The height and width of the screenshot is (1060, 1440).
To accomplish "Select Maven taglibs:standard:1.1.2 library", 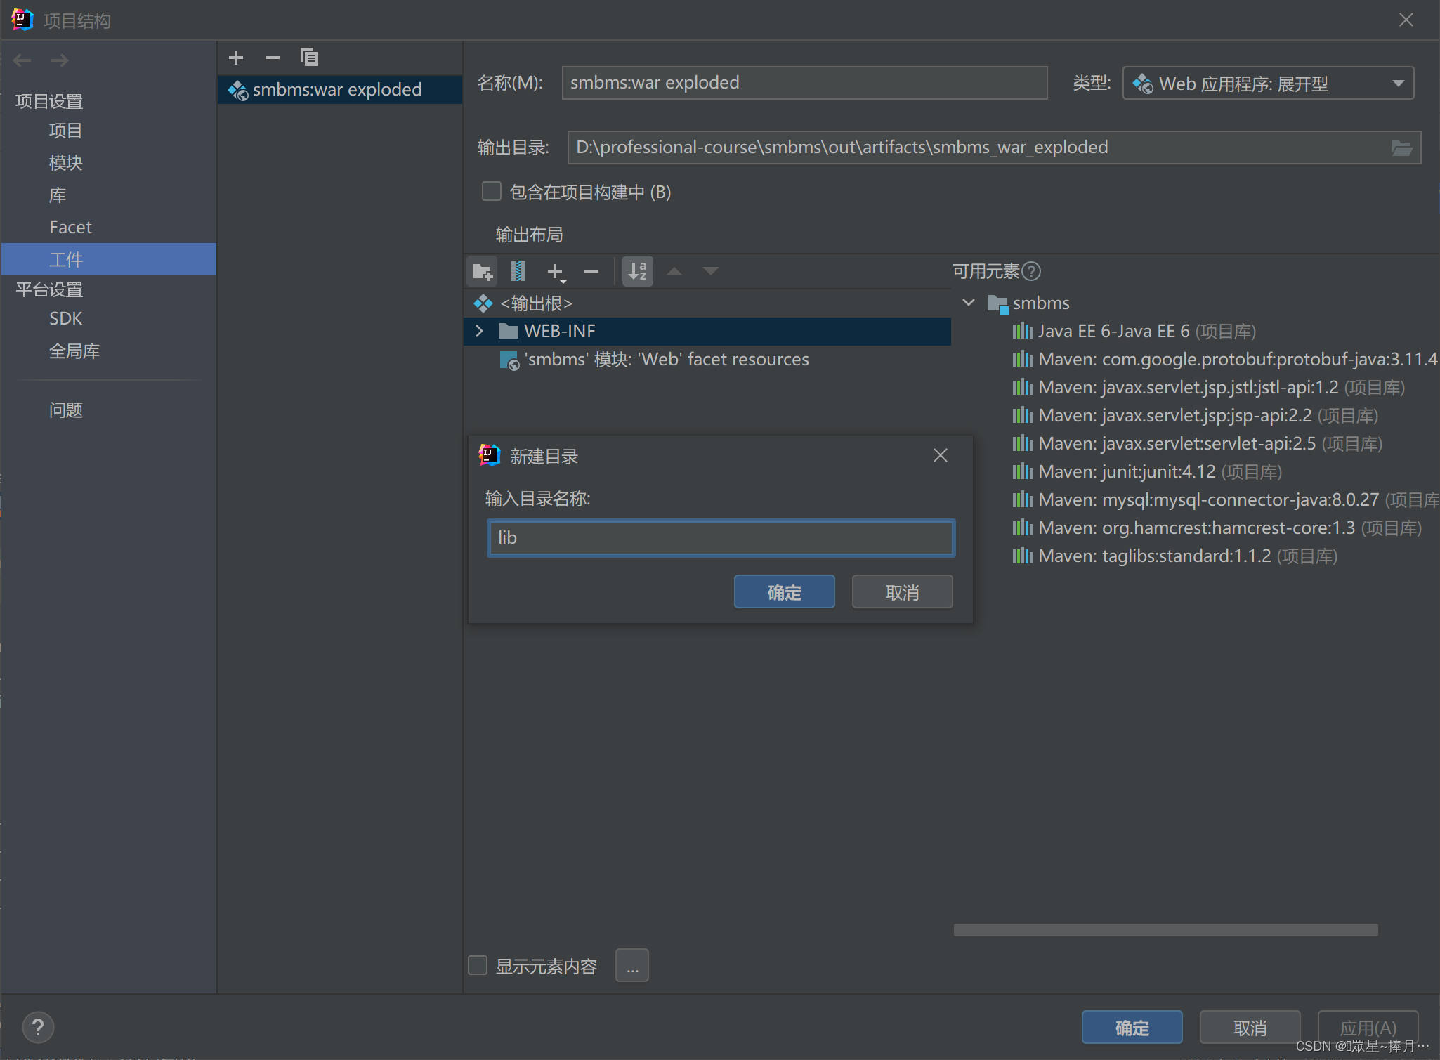I will [1175, 556].
